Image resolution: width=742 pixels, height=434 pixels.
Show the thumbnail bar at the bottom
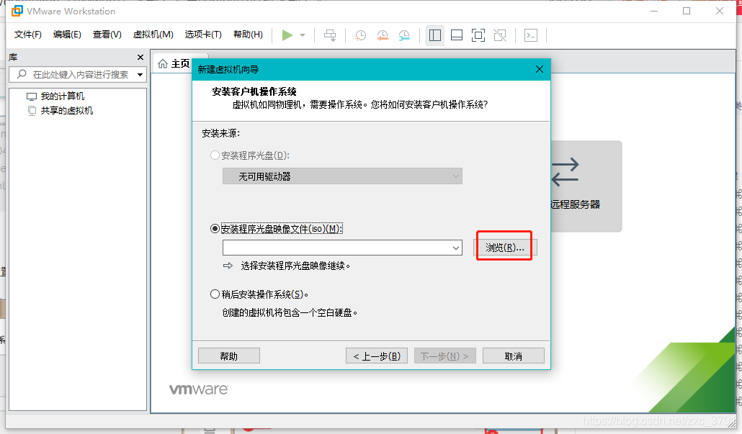click(x=456, y=35)
